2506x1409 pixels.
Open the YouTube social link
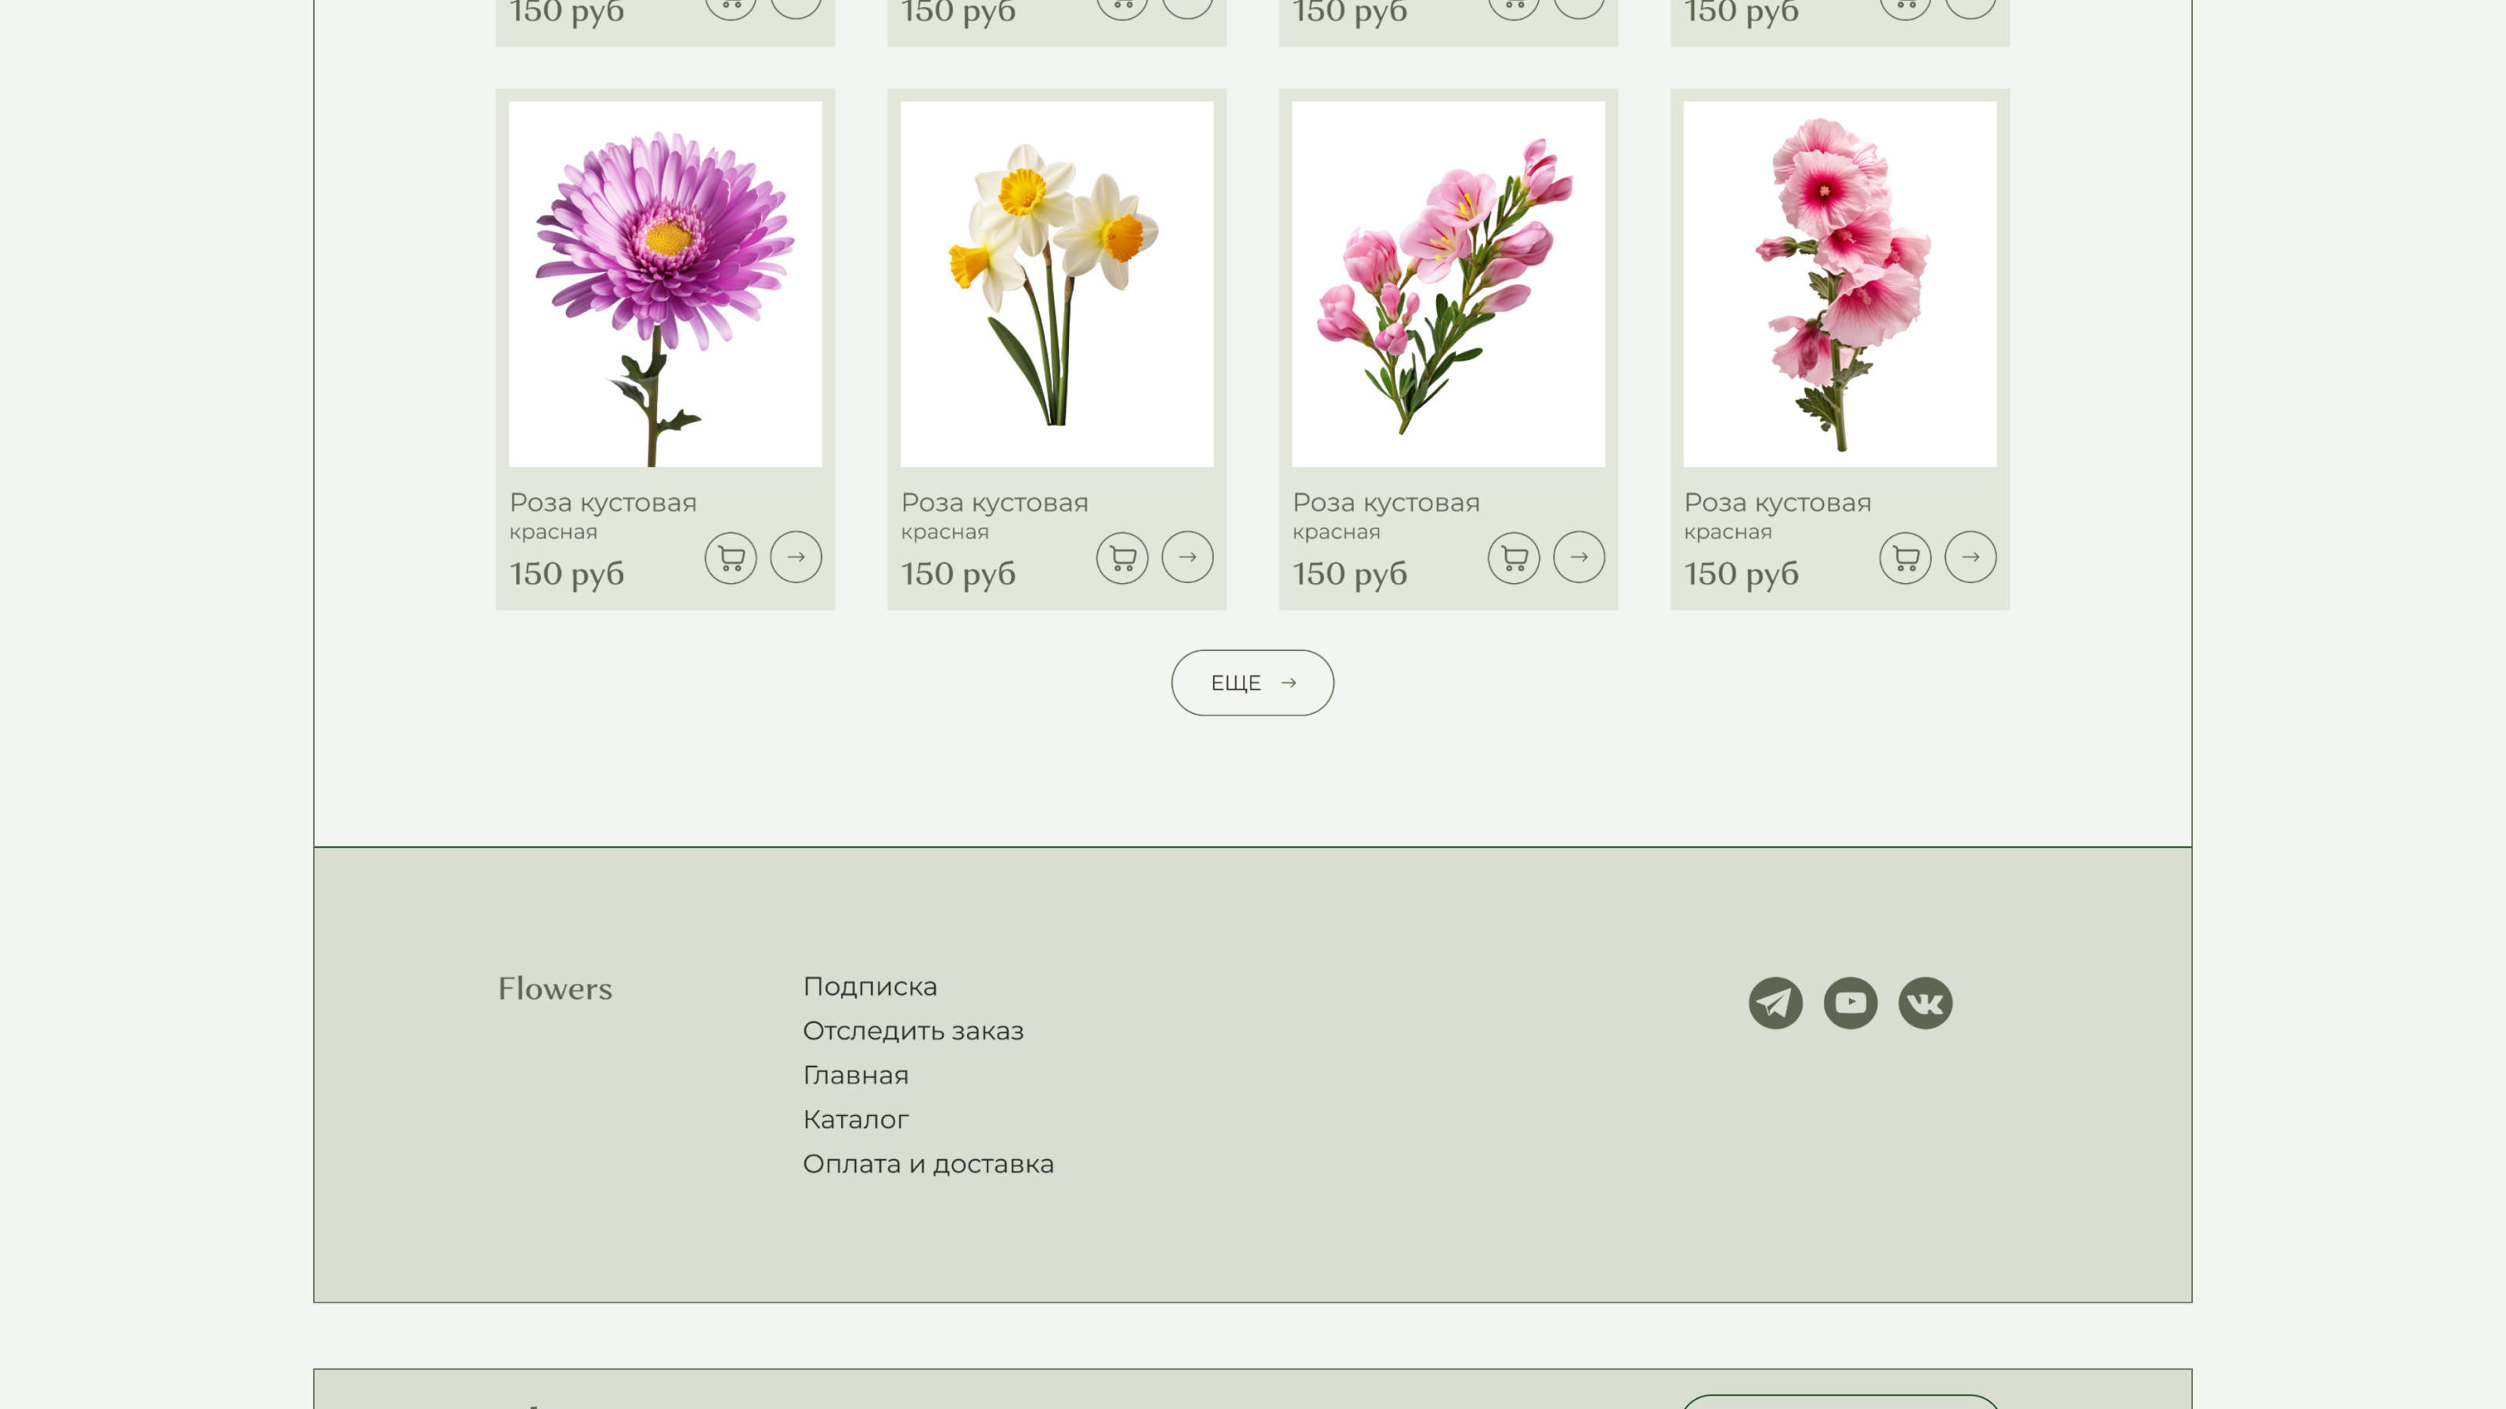[x=1851, y=1003]
